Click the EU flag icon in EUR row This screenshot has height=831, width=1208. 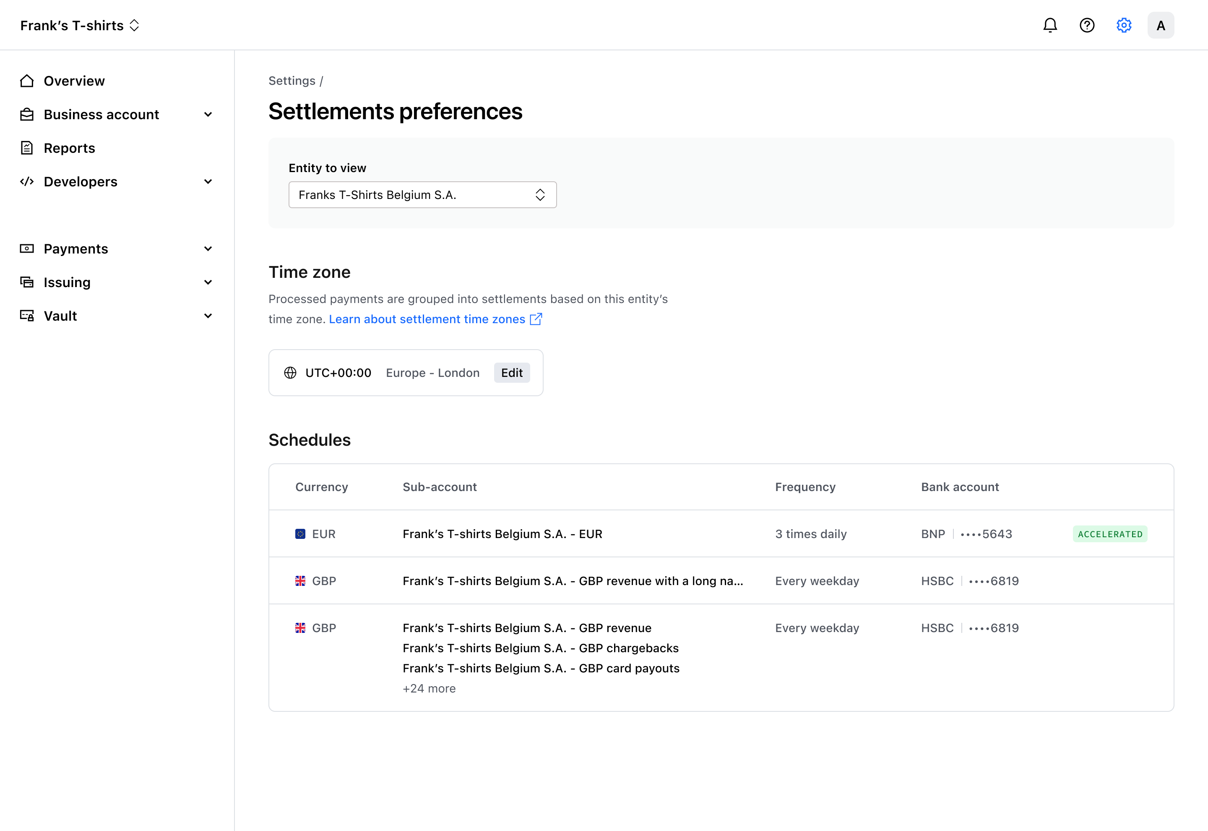tap(300, 534)
